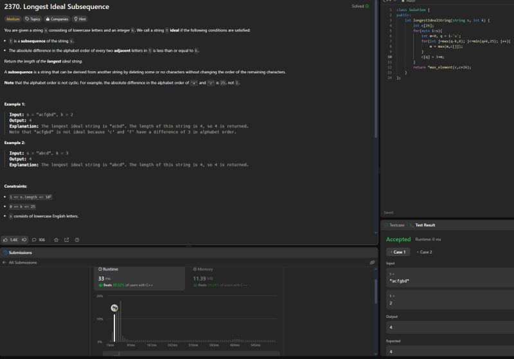Click the Auto option in the editor toolbar
The height and width of the screenshot is (359, 514).
pyautogui.click(x=409, y=1)
